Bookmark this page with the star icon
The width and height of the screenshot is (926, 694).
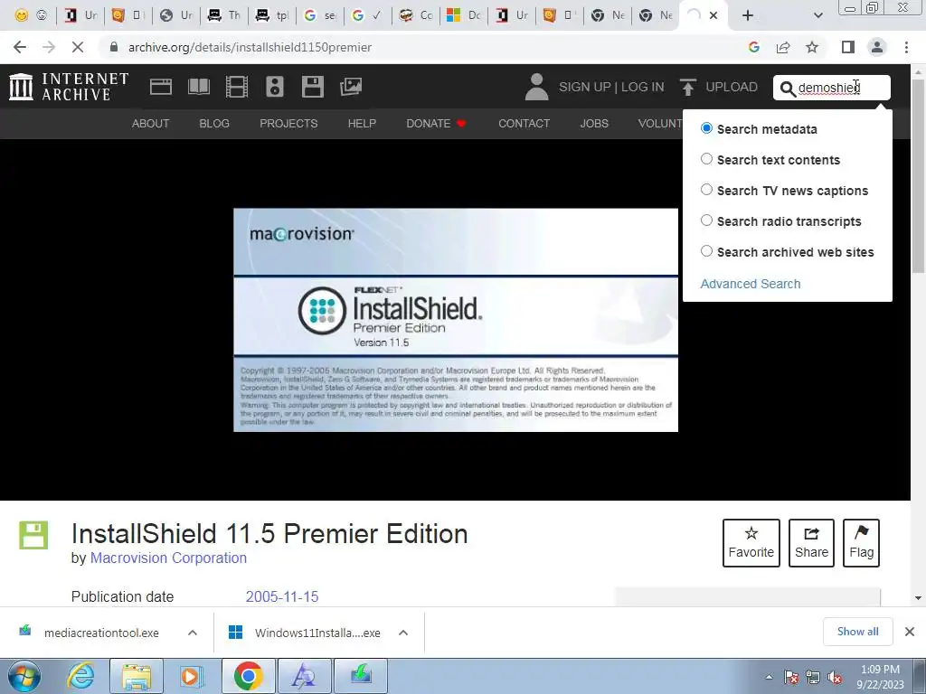coord(812,47)
